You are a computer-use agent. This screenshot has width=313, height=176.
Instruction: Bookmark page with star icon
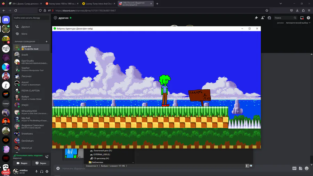point(267,10)
